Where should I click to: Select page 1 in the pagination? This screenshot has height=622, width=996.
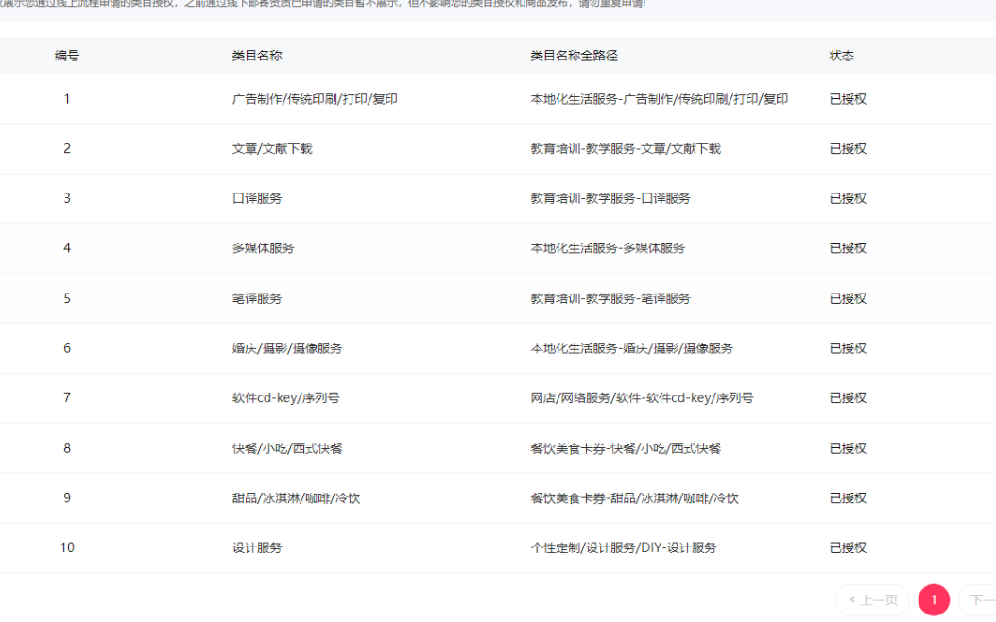point(933,600)
